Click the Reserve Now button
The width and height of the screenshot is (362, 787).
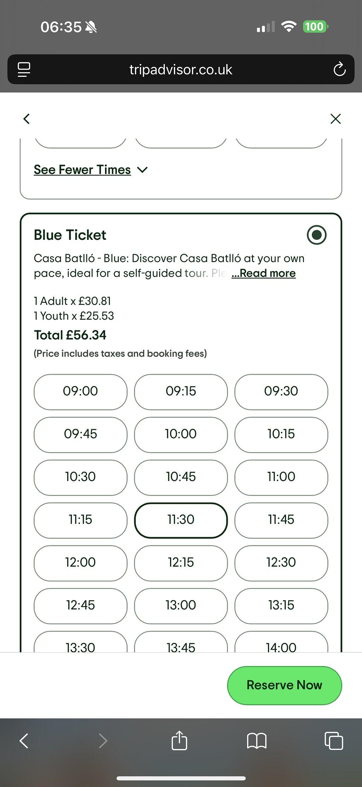(285, 685)
